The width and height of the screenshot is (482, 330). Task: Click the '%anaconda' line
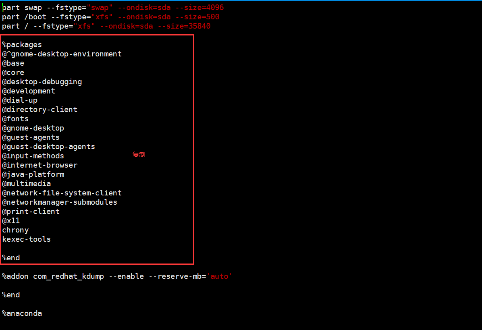(22, 313)
